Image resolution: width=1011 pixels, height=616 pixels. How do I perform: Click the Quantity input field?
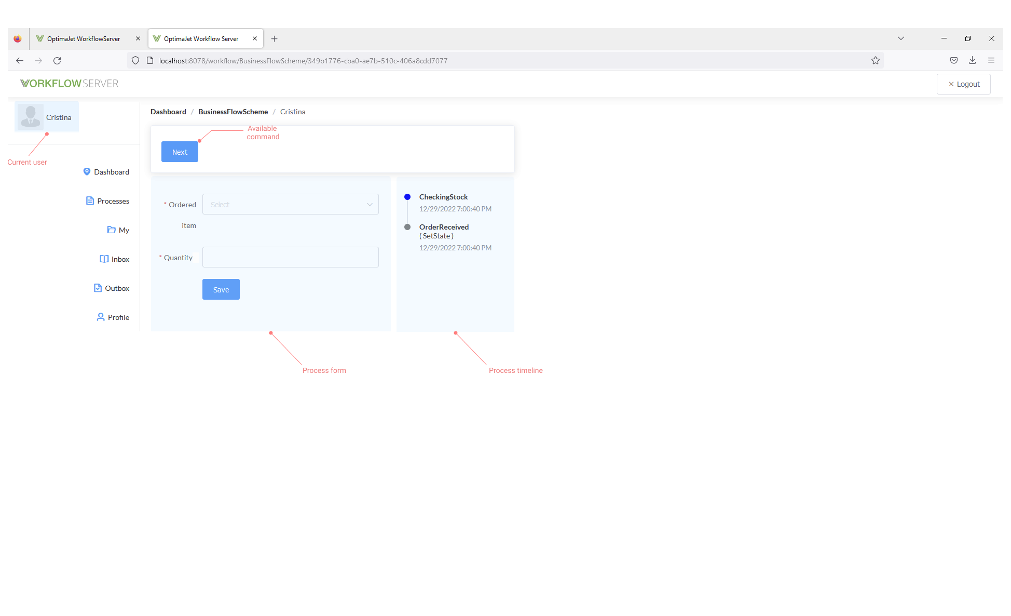tap(291, 257)
